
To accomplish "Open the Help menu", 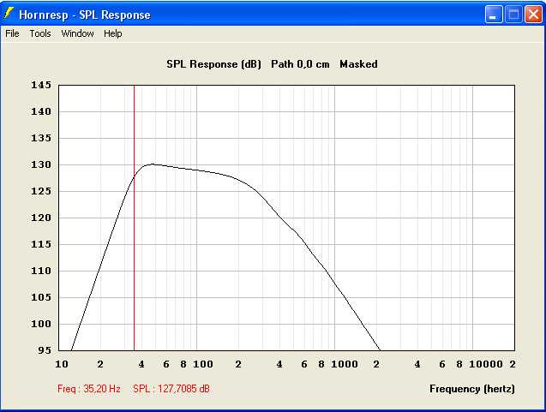I will (113, 33).
